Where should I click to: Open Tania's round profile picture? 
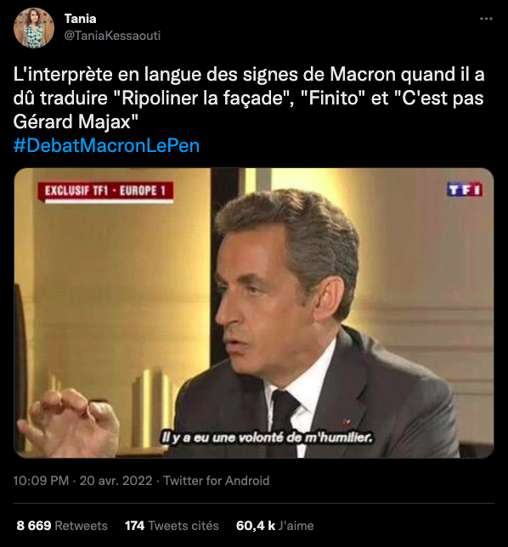point(34,27)
